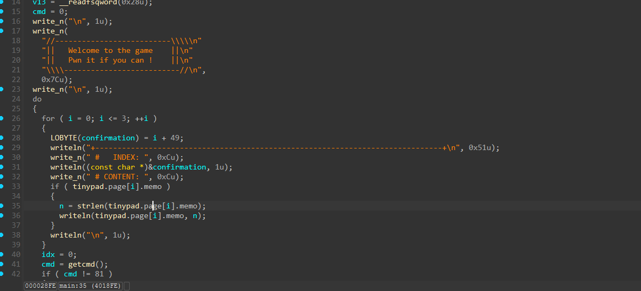
Task: Click the for keyword on line 26
Action: coord(48,118)
